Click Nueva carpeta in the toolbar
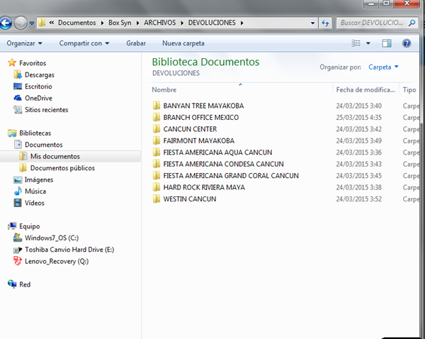 (183, 43)
